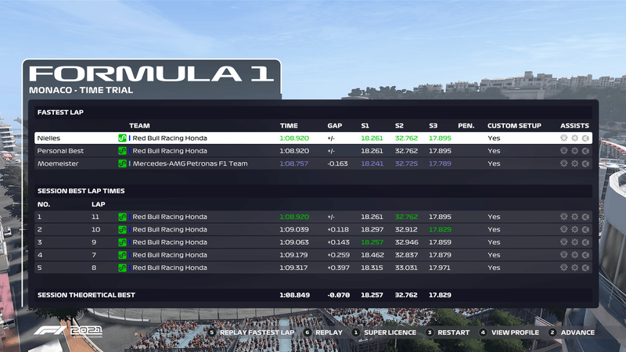Click green sector 1 time 18.257 on lap 9
Viewport: 626px width, 352px height.
(372, 242)
